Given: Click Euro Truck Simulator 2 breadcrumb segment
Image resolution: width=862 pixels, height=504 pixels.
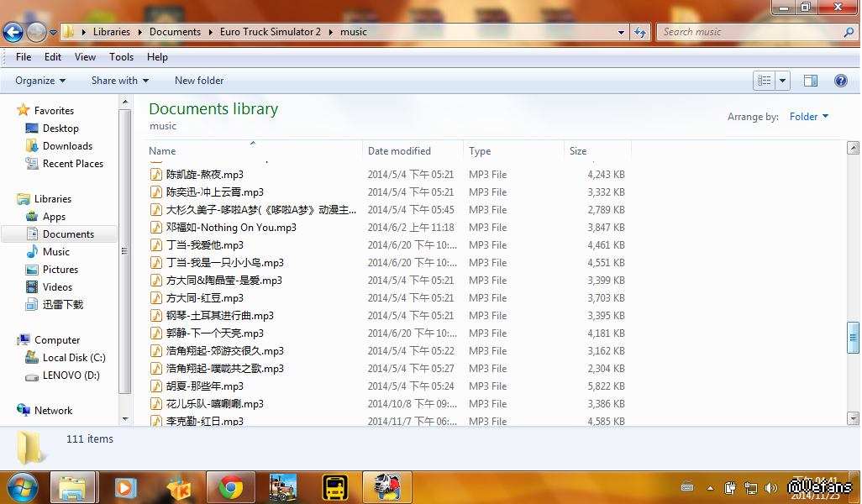Looking at the screenshot, I should [270, 32].
